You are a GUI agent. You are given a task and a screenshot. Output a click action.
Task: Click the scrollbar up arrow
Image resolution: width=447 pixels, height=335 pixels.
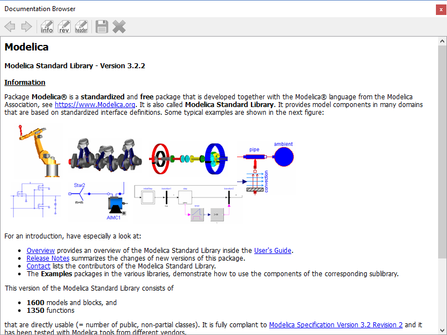click(x=442, y=40)
